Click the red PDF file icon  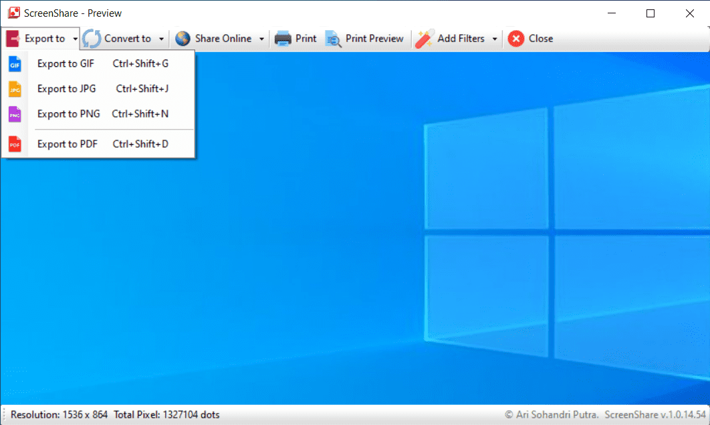tap(15, 144)
